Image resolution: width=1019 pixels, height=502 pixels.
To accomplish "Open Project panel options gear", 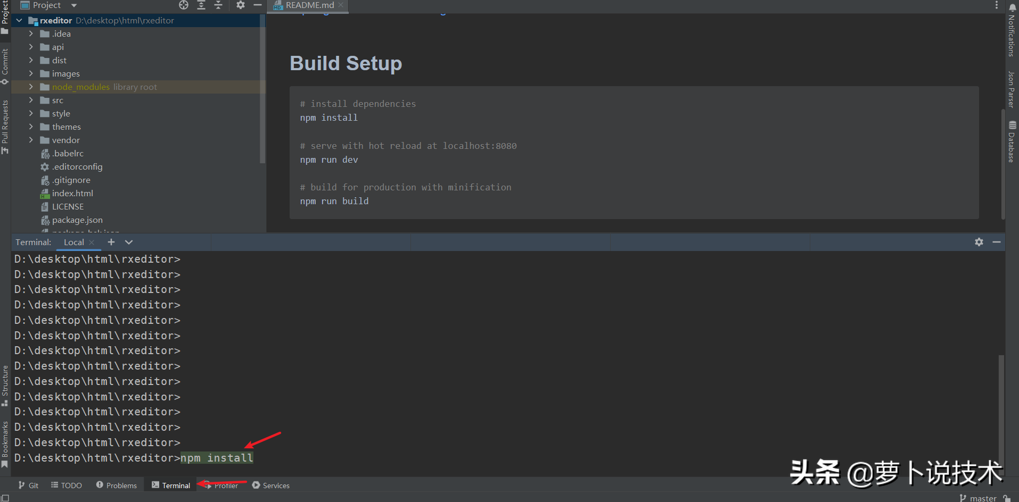I will coord(241,5).
